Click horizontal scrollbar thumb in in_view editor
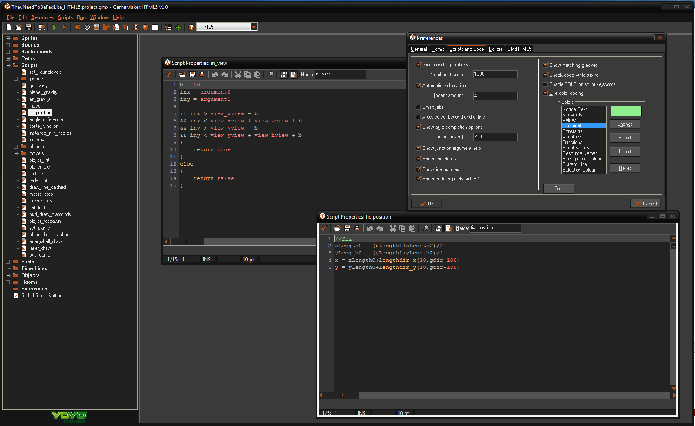This screenshot has height=426, width=695. point(187,241)
